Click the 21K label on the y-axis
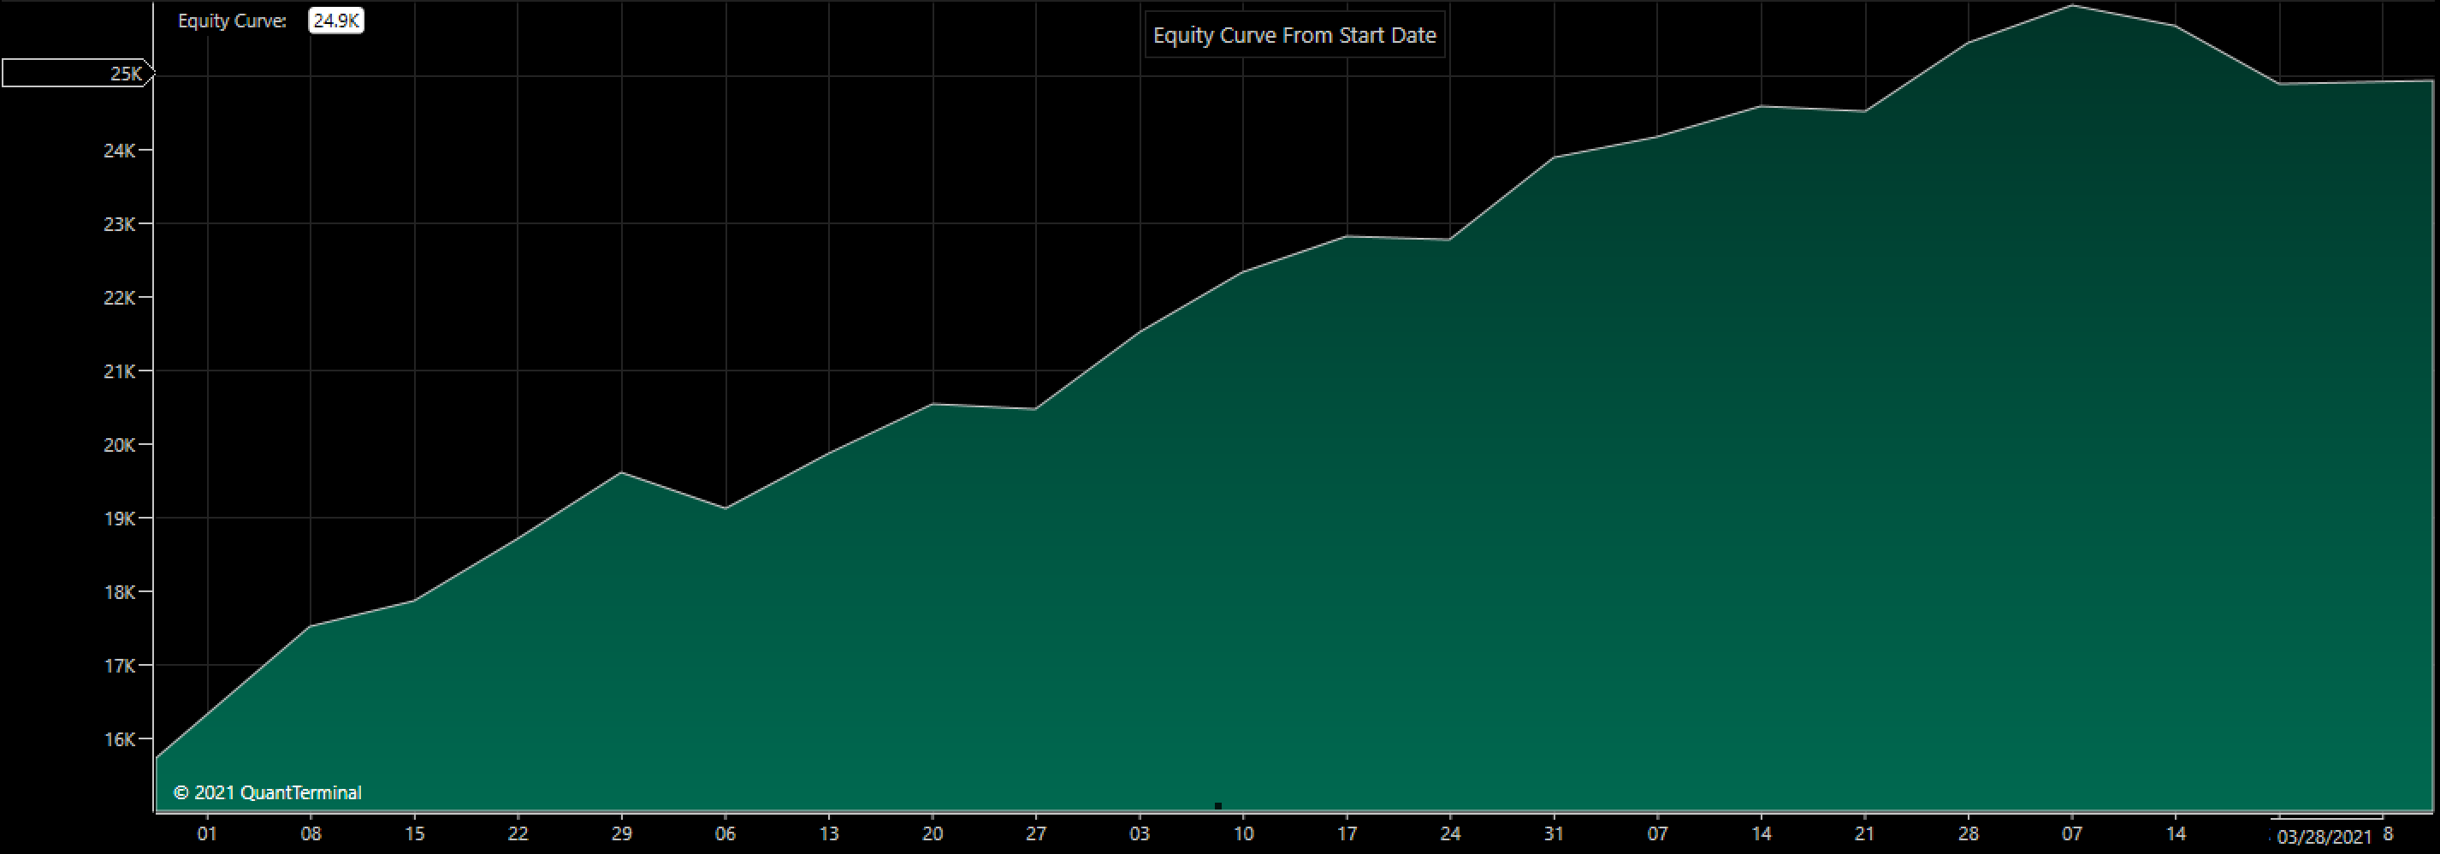2440x854 pixels. [x=120, y=371]
